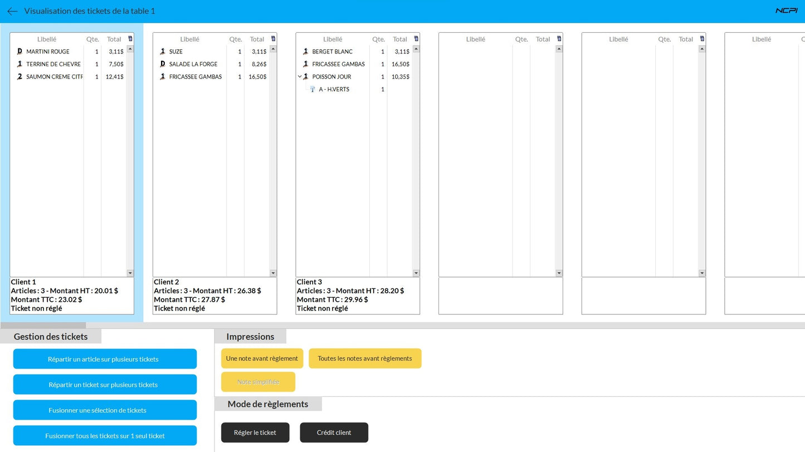This screenshot has width=805, height=452.
Task: Click scroll-down arrow in Client 1 ticket list
Action: tap(130, 273)
